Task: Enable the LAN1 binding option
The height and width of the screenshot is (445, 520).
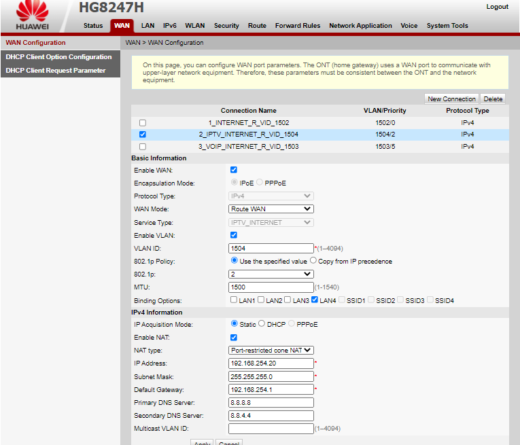Action: pyautogui.click(x=234, y=300)
